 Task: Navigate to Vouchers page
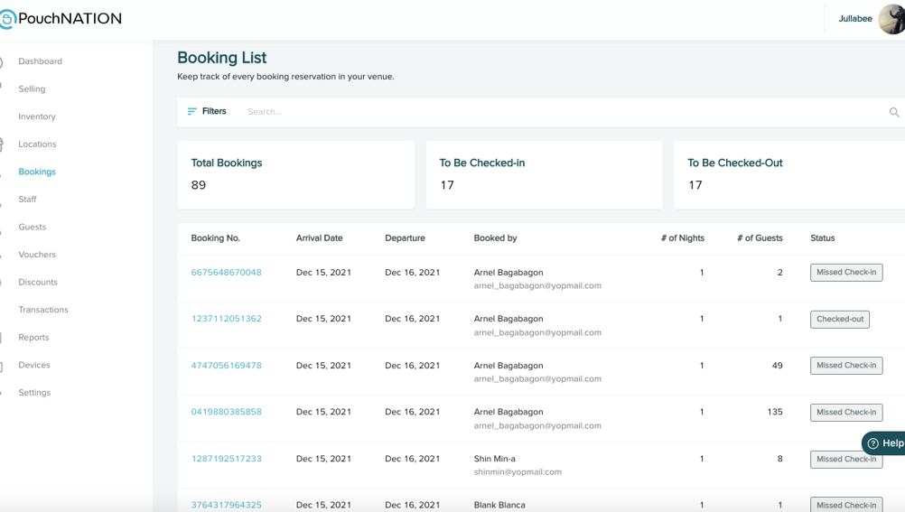coord(37,255)
